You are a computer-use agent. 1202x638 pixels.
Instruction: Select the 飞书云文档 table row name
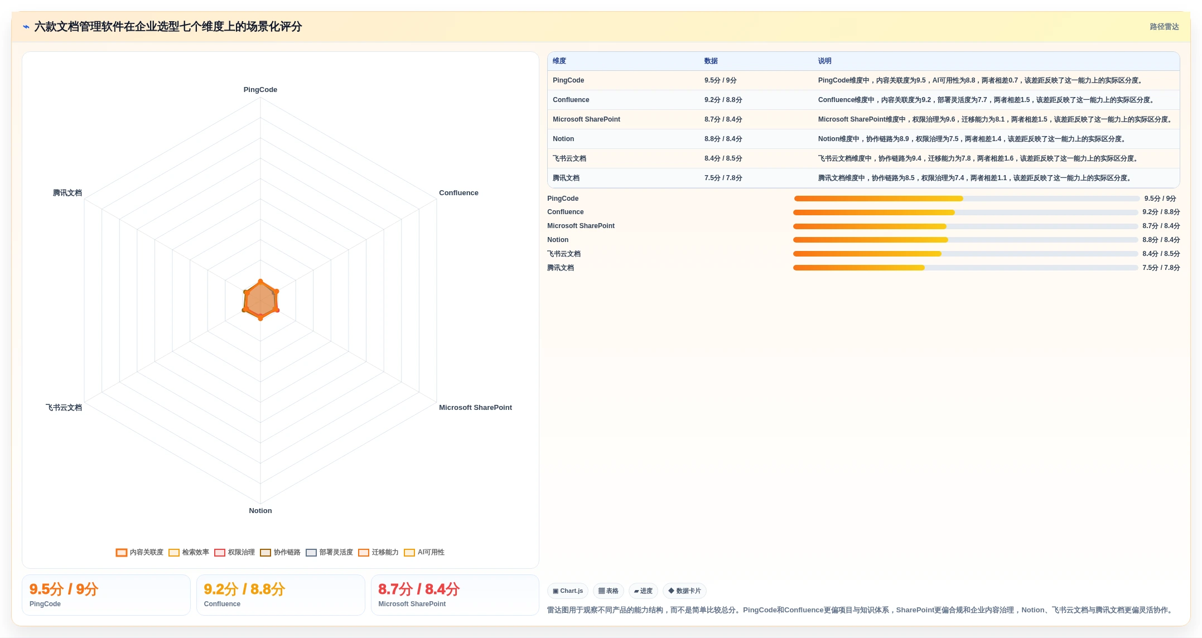[x=569, y=158]
